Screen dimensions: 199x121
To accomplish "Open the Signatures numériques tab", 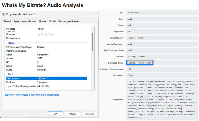I will pos(24,21).
